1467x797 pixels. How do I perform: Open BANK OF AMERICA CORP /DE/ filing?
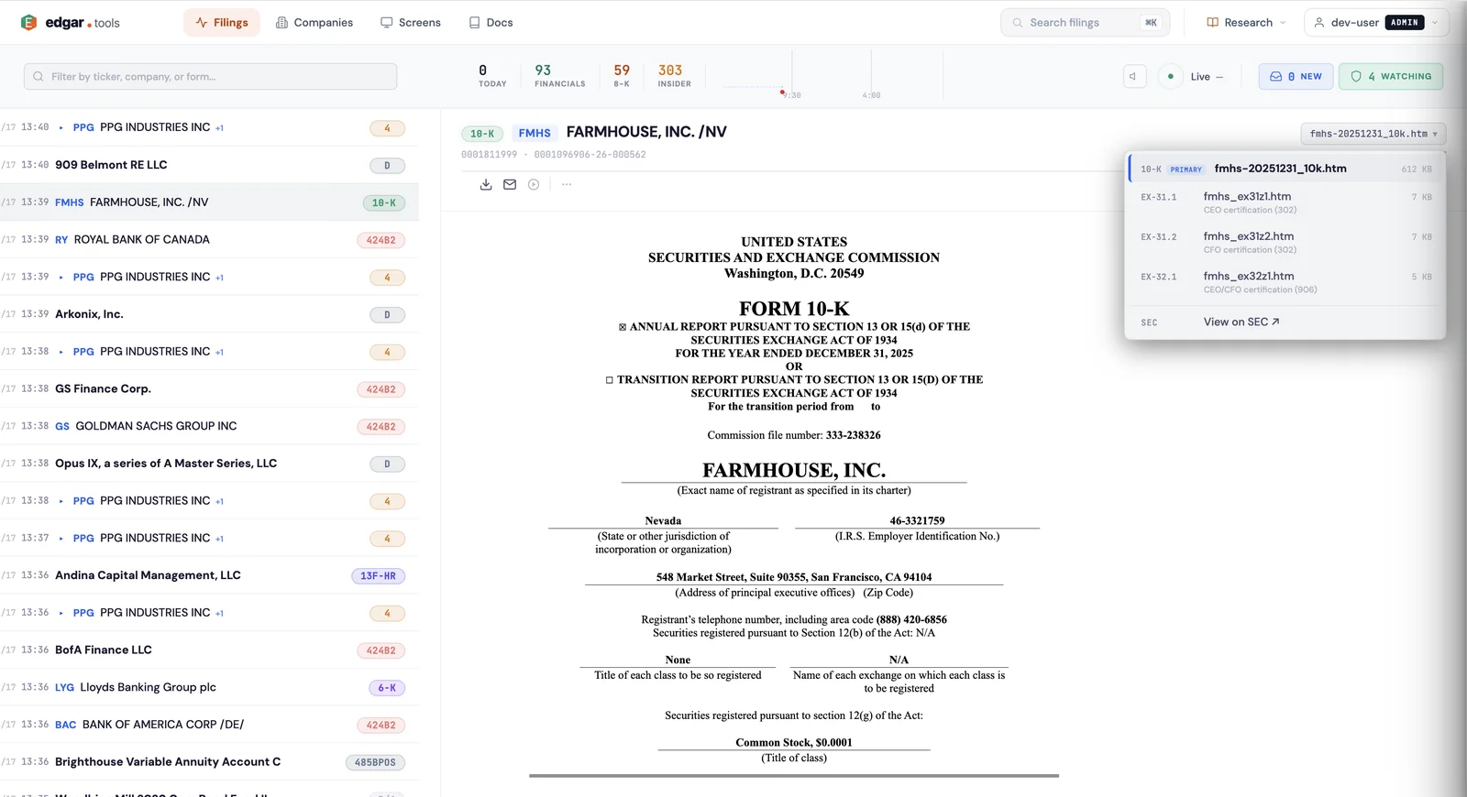(209, 725)
